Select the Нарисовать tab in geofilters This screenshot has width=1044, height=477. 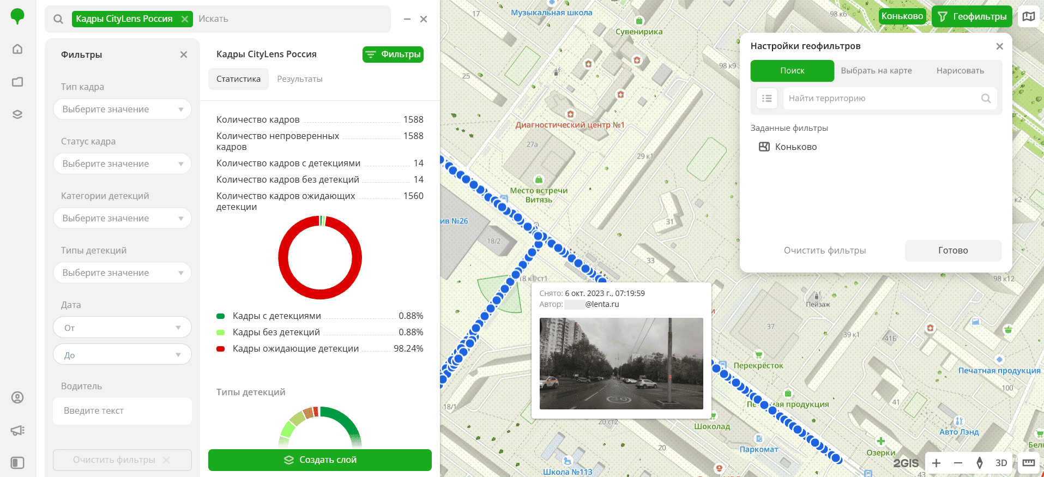tap(960, 71)
